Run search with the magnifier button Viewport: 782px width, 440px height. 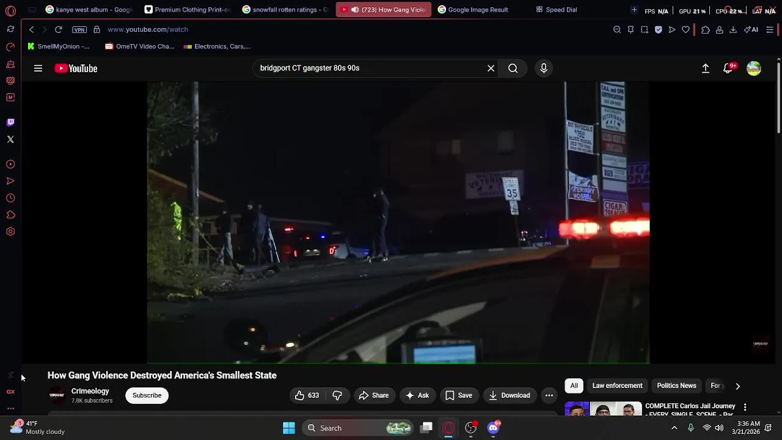[x=513, y=68]
